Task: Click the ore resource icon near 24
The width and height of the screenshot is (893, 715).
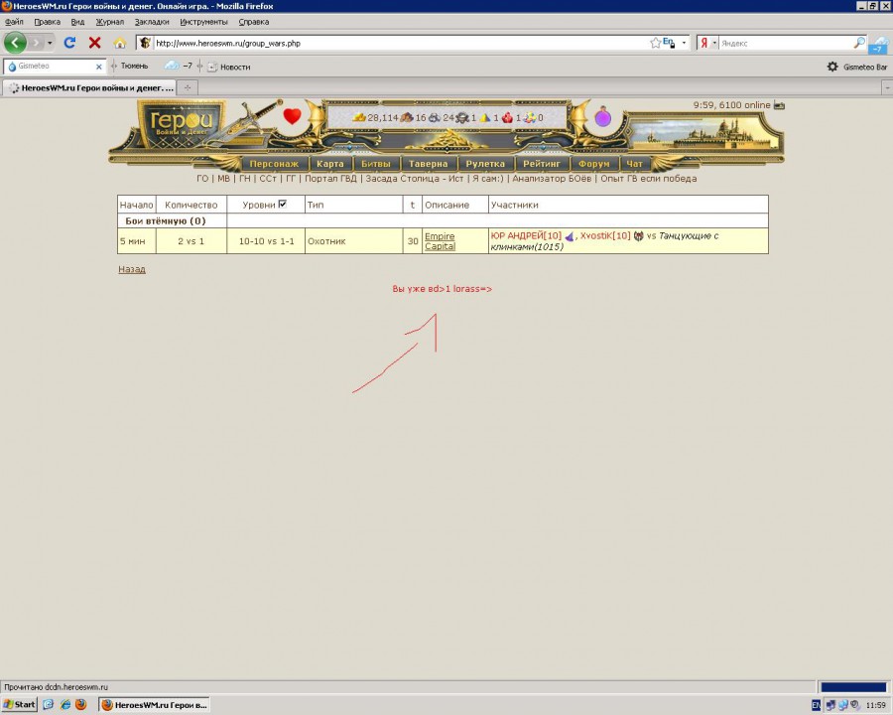Action: point(435,117)
